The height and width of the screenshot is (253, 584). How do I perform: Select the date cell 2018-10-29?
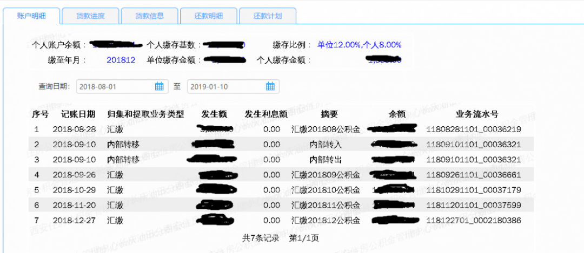[75, 190]
